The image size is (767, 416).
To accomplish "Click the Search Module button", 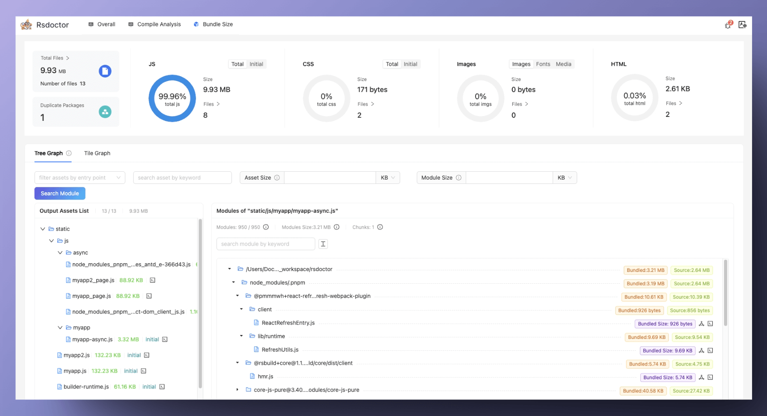I will click(x=60, y=194).
